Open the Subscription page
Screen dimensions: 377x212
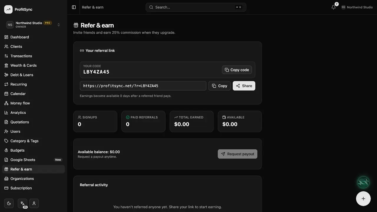pos(34,188)
